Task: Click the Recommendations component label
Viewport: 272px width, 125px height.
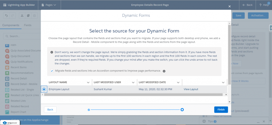Action: 22,73
